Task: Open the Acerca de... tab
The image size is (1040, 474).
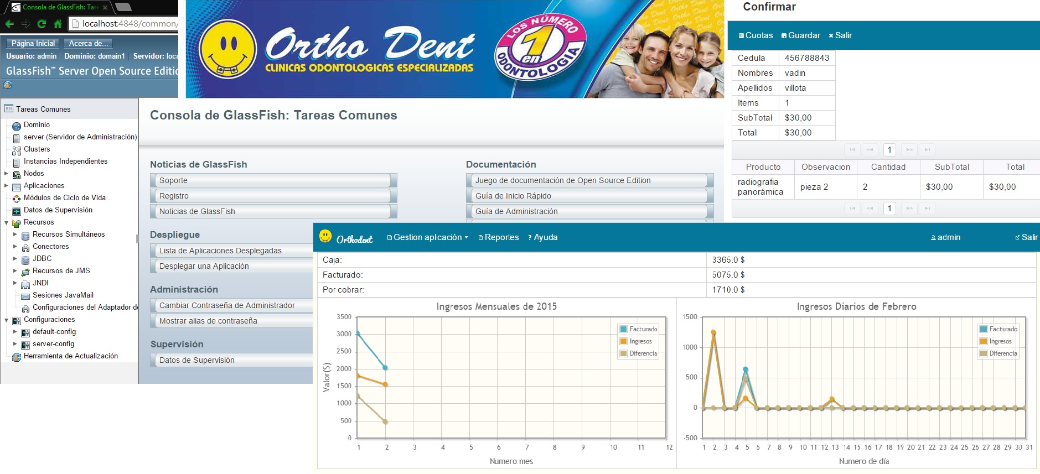Action: click(89, 43)
